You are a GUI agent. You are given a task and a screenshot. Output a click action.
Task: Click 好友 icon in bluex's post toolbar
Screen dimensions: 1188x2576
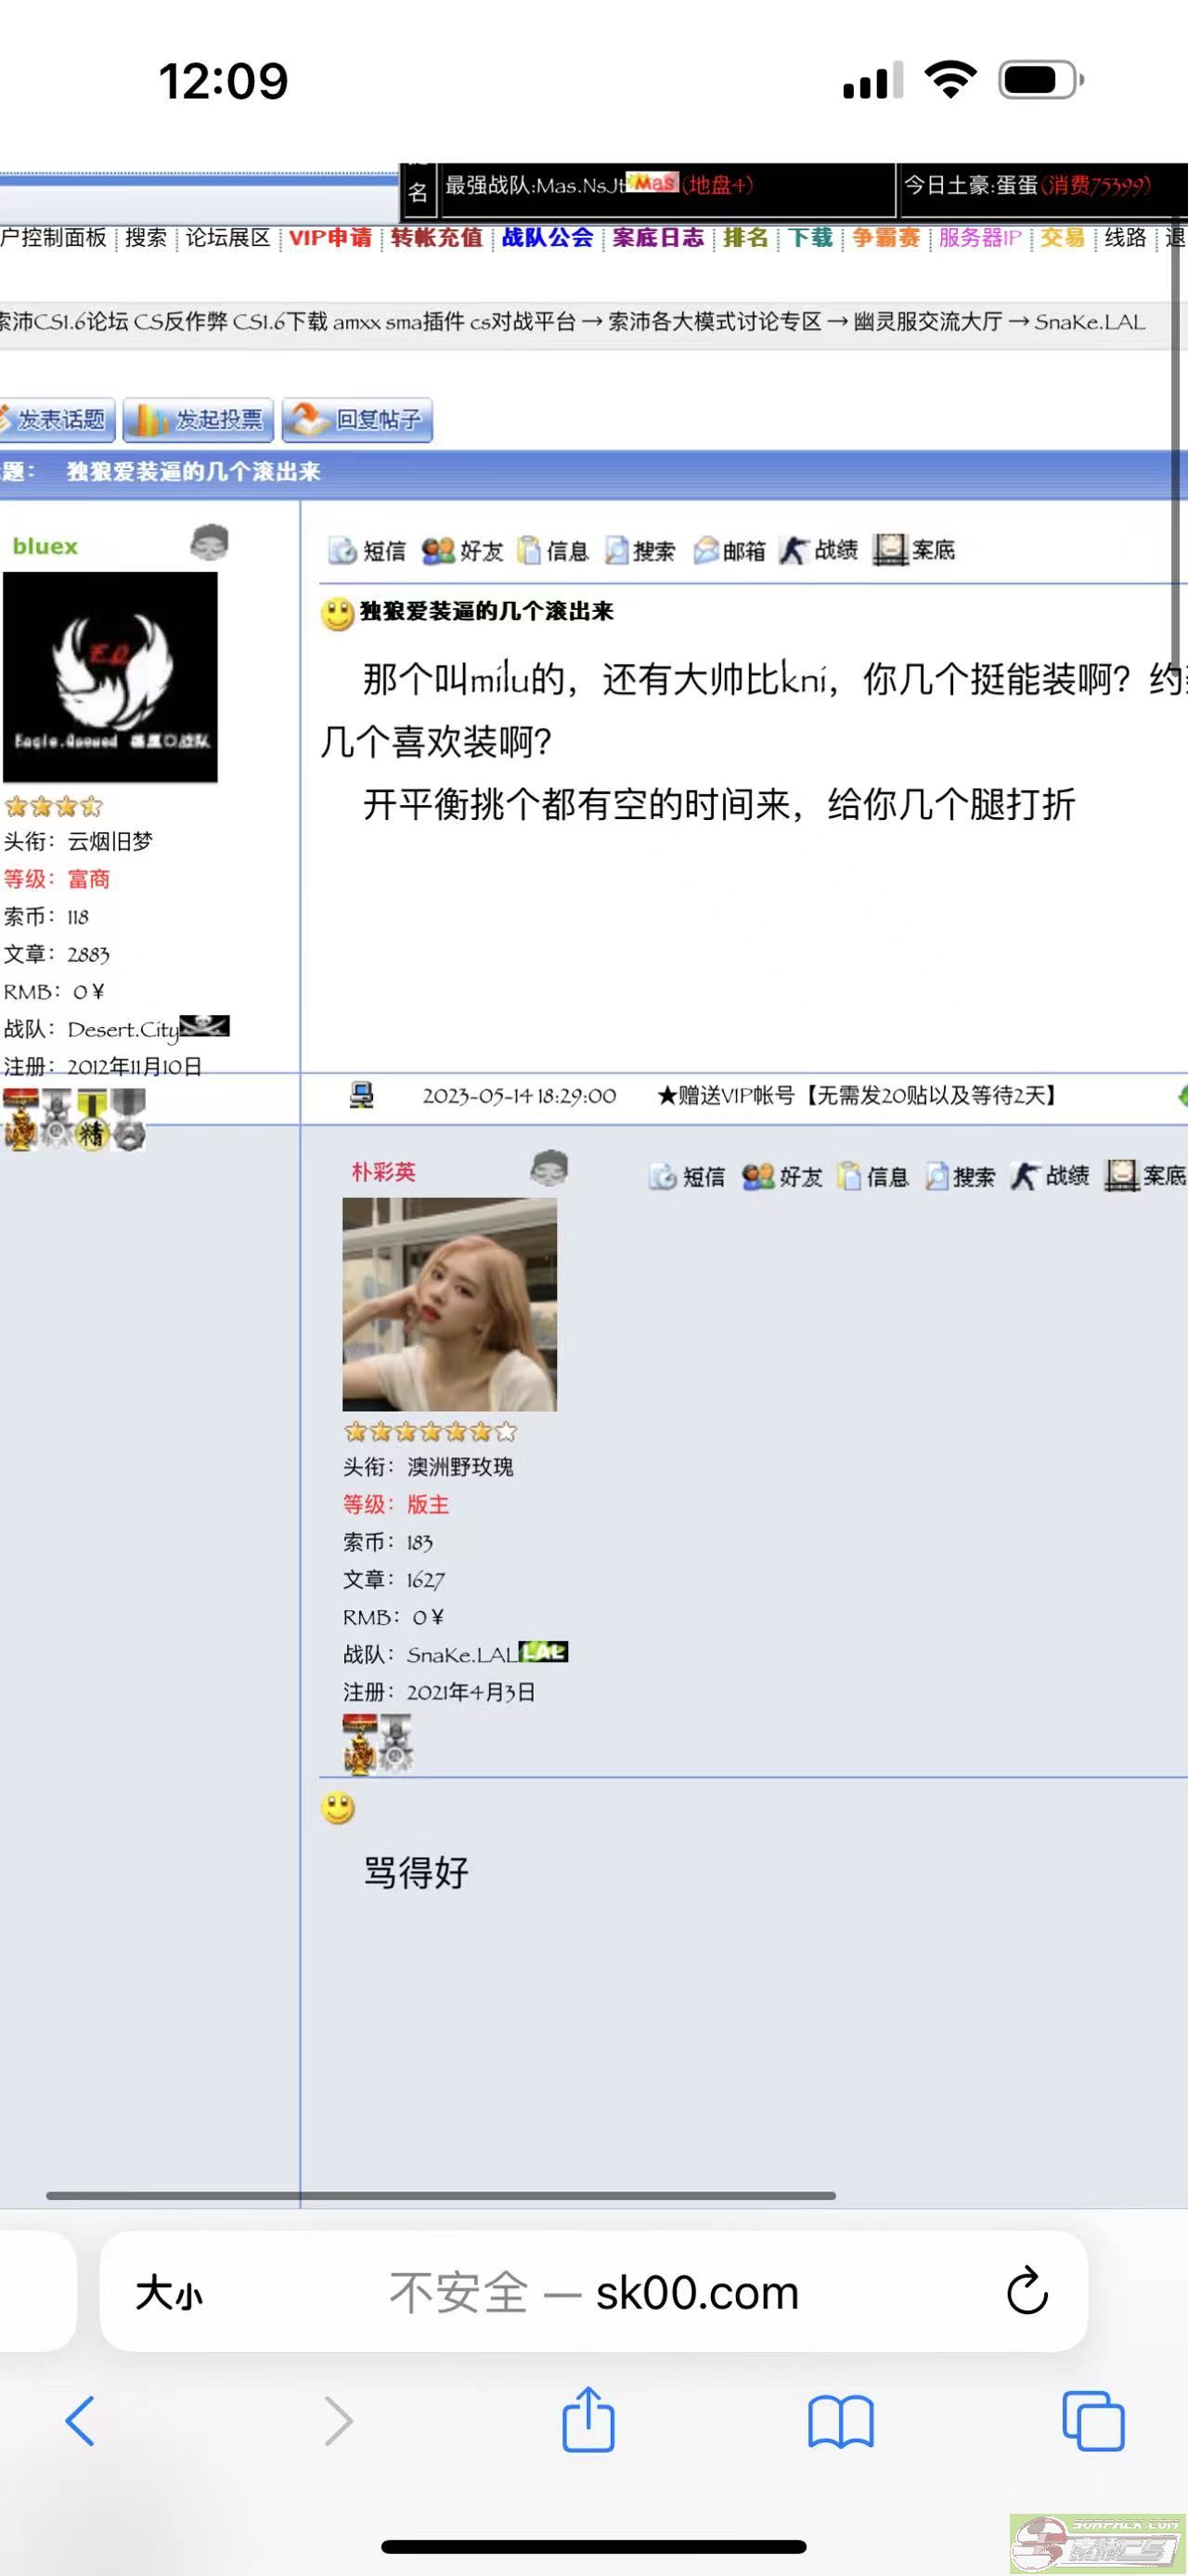pos(462,550)
